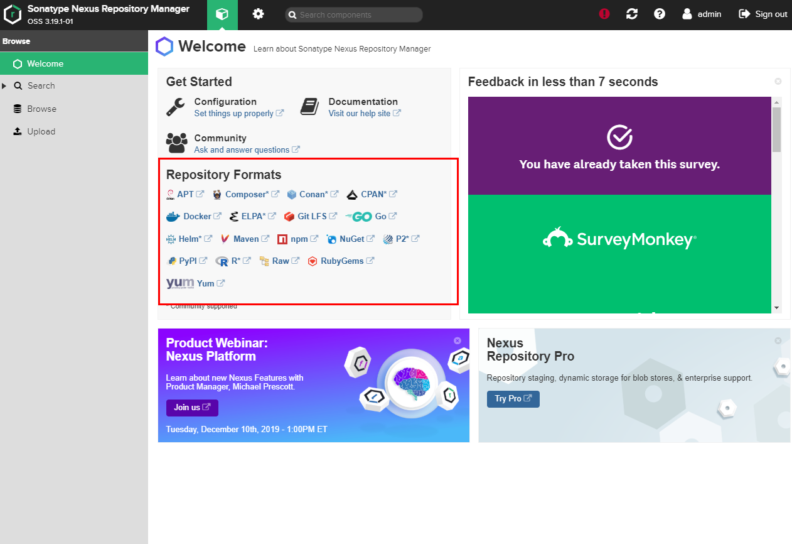Click the Refresh icon in the header
The image size is (792, 544).
pos(632,14)
